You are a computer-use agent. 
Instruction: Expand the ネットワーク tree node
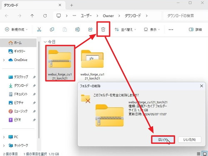pyautogui.click(x=4, y=146)
